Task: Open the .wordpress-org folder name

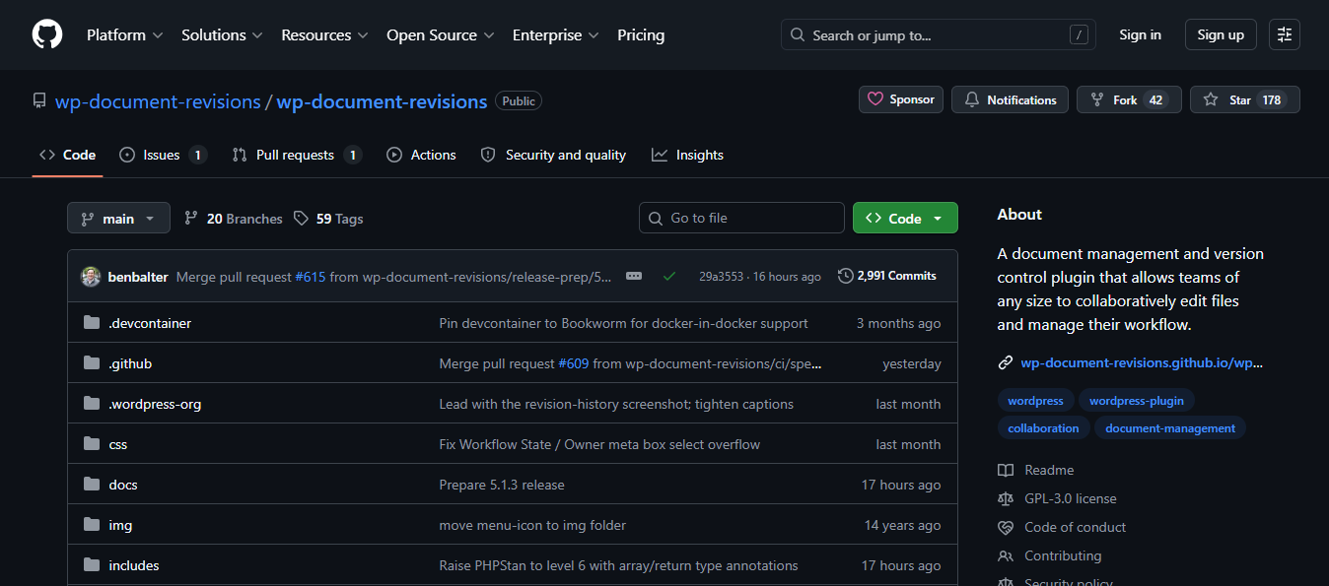Action: [x=155, y=404]
